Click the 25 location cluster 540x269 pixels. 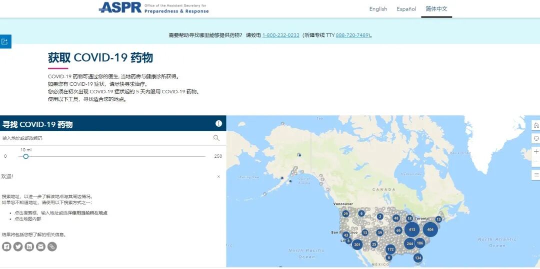374,244
